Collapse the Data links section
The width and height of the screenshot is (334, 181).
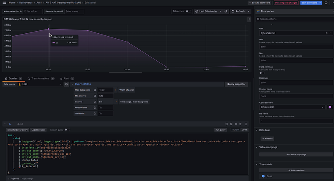[x=257, y=130]
